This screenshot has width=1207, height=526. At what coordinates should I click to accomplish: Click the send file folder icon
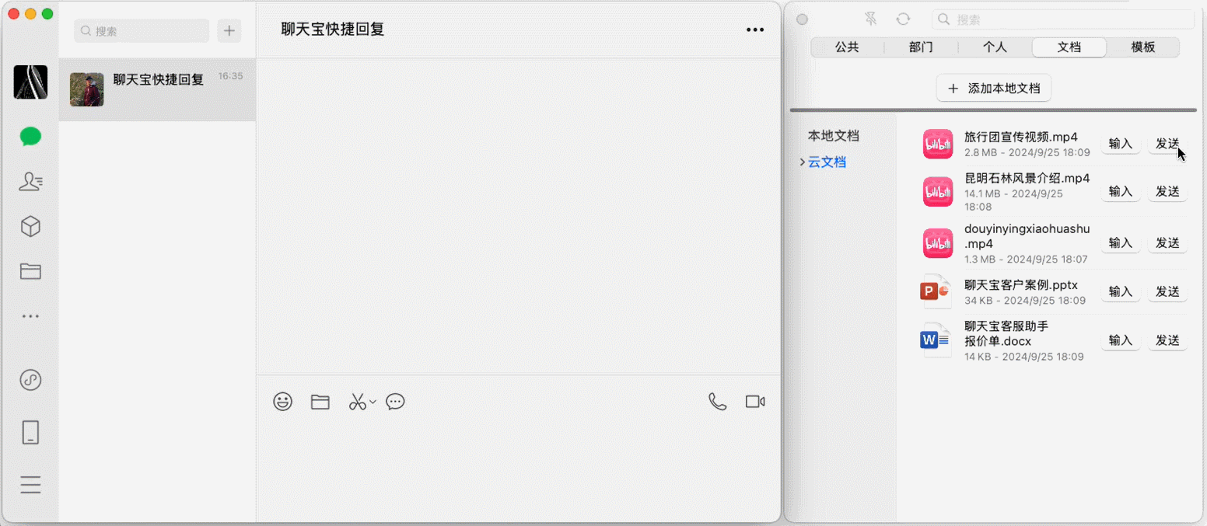tap(320, 402)
